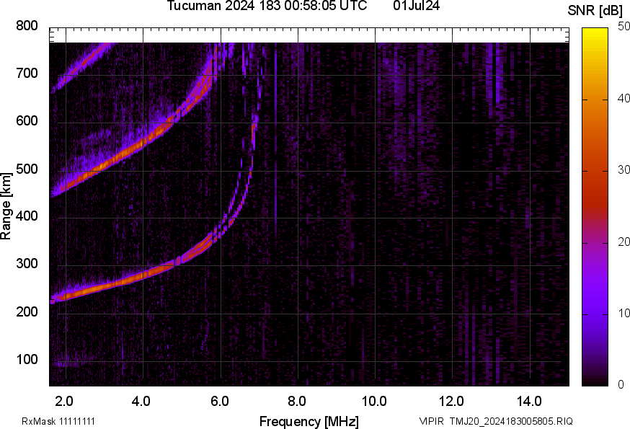Click the 'SNR [dB]' colorbar title
This screenshot has width=630, height=429.
click(595, 11)
